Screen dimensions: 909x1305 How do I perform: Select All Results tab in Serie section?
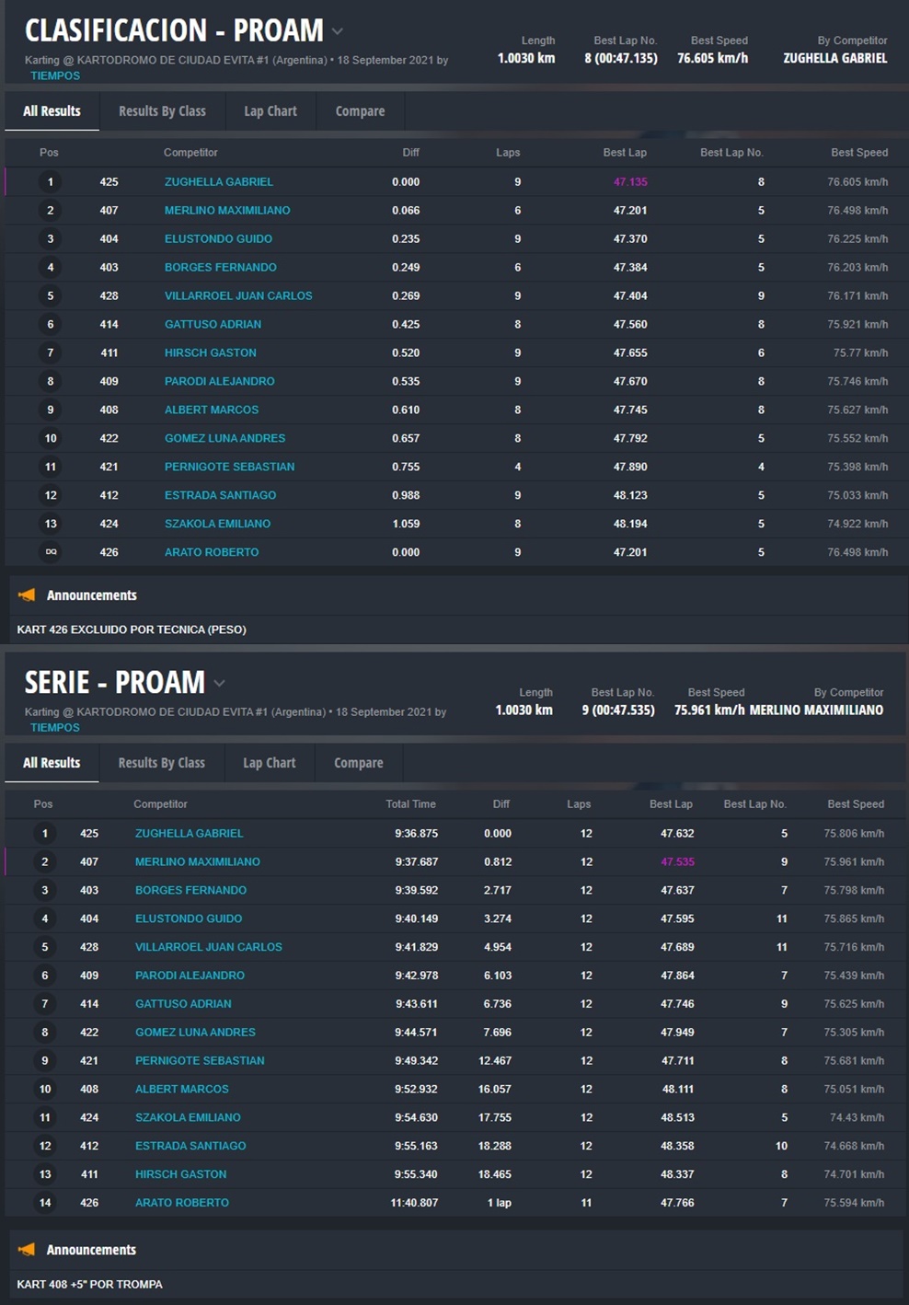(52, 763)
